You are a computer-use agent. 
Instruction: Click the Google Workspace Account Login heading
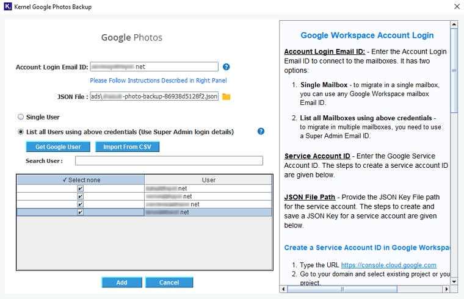click(x=367, y=35)
